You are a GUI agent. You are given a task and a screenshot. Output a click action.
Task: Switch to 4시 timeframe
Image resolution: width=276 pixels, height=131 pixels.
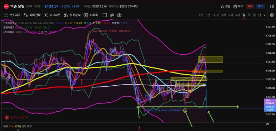point(238,15)
